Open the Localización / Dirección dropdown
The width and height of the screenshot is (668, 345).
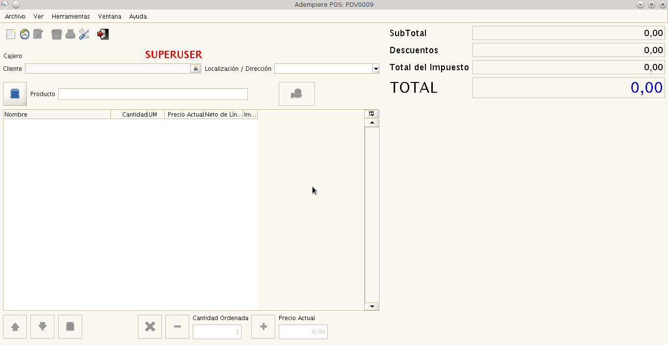tap(376, 69)
